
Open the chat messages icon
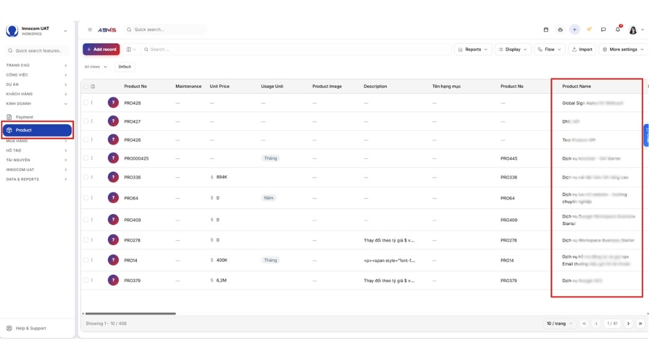603,30
